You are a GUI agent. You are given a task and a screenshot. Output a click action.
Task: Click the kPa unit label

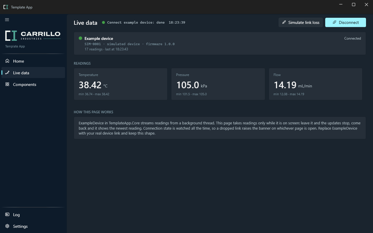(204, 86)
